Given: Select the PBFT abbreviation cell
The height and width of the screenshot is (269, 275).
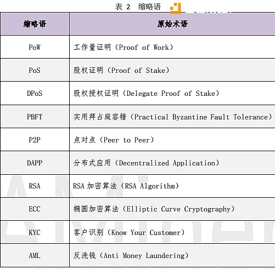Looking at the screenshot, I should (x=35, y=117).
